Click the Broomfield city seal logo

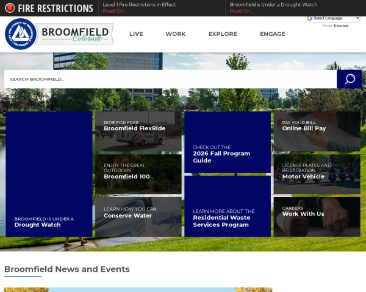pos(21,34)
